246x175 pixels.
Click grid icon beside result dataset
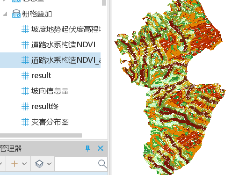[x=25, y=75]
